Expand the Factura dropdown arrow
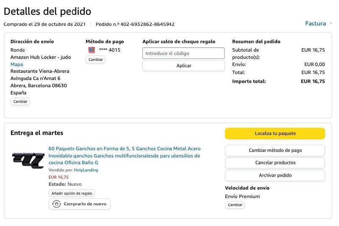Screen dimensions: 339x226 pyautogui.click(x=331, y=23)
